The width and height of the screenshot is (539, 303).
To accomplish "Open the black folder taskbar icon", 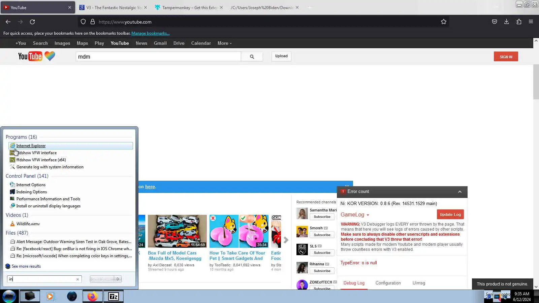I will 30,296.
